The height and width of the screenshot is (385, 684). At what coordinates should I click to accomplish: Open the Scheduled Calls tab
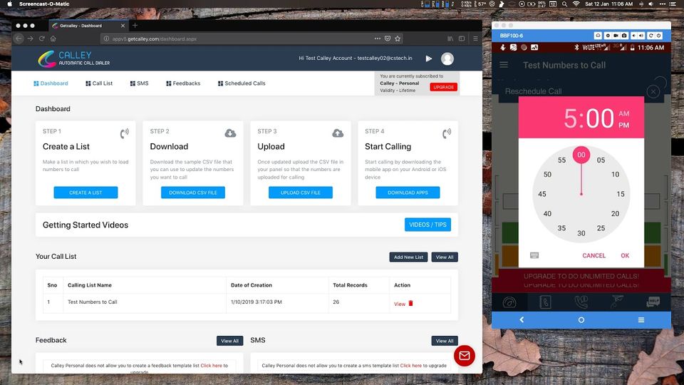coord(242,83)
